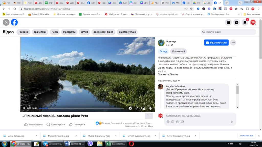The height and width of the screenshot is (147, 262).
Task: Open the notifications bell
Action: 245,22
